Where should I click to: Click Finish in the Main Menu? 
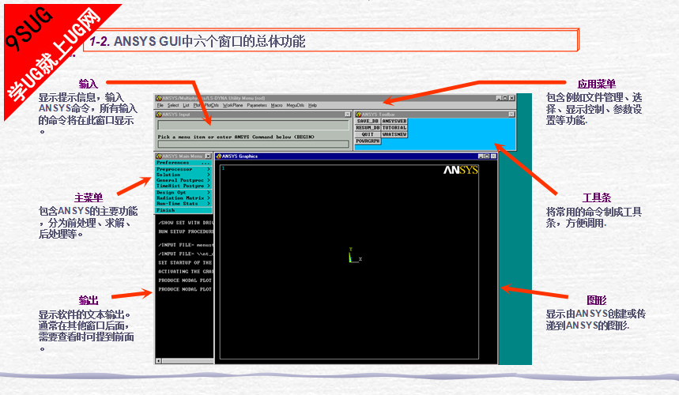click(183, 210)
